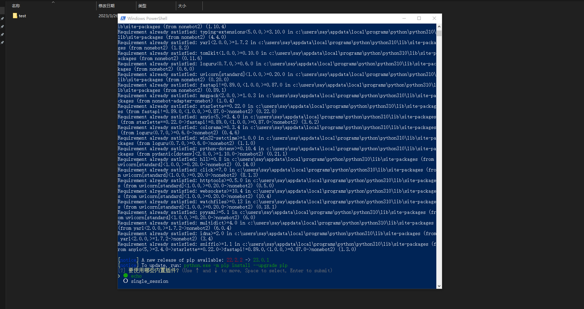Viewport: 584px width, 309px height.
Task: Click the 2023/3/26 date of test folder
Action: pyautogui.click(x=108, y=16)
